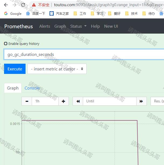Switch to the New UI
Image resolution: width=164 pixels, height=165 pixels.
coord(111,26)
